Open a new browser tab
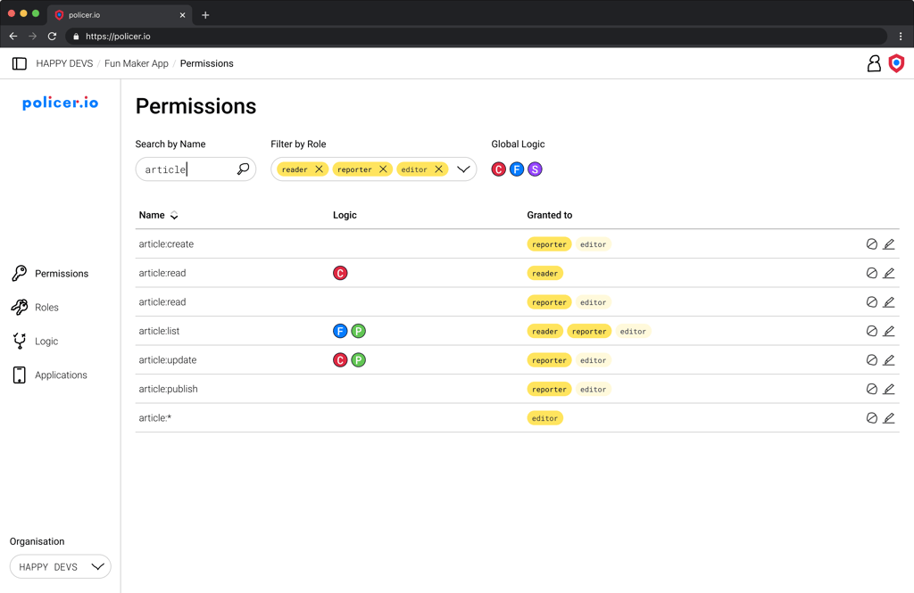This screenshot has height=593, width=914. click(205, 15)
